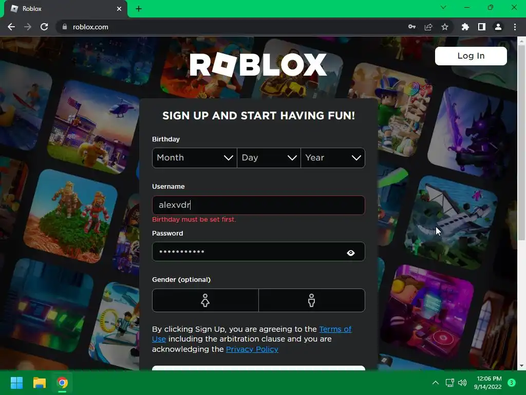Open the birthday Year dropdown
Screen dimensions: 526x395
tap(333, 158)
